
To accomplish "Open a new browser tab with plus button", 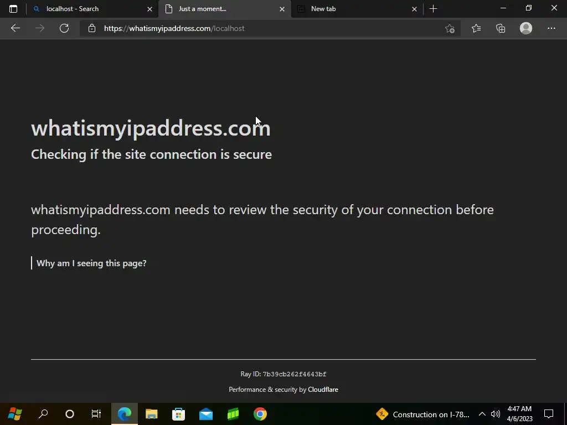I will click(433, 9).
